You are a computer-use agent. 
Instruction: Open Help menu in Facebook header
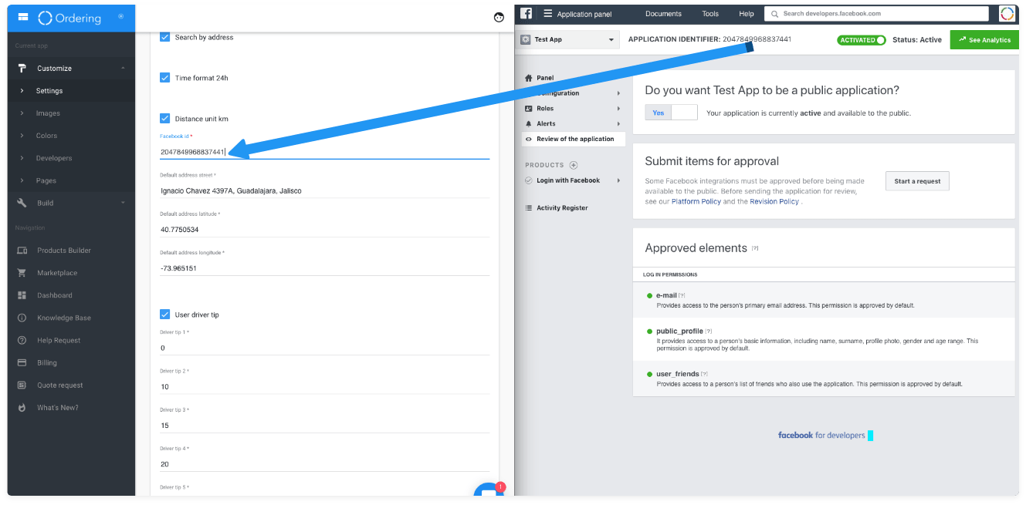point(746,14)
